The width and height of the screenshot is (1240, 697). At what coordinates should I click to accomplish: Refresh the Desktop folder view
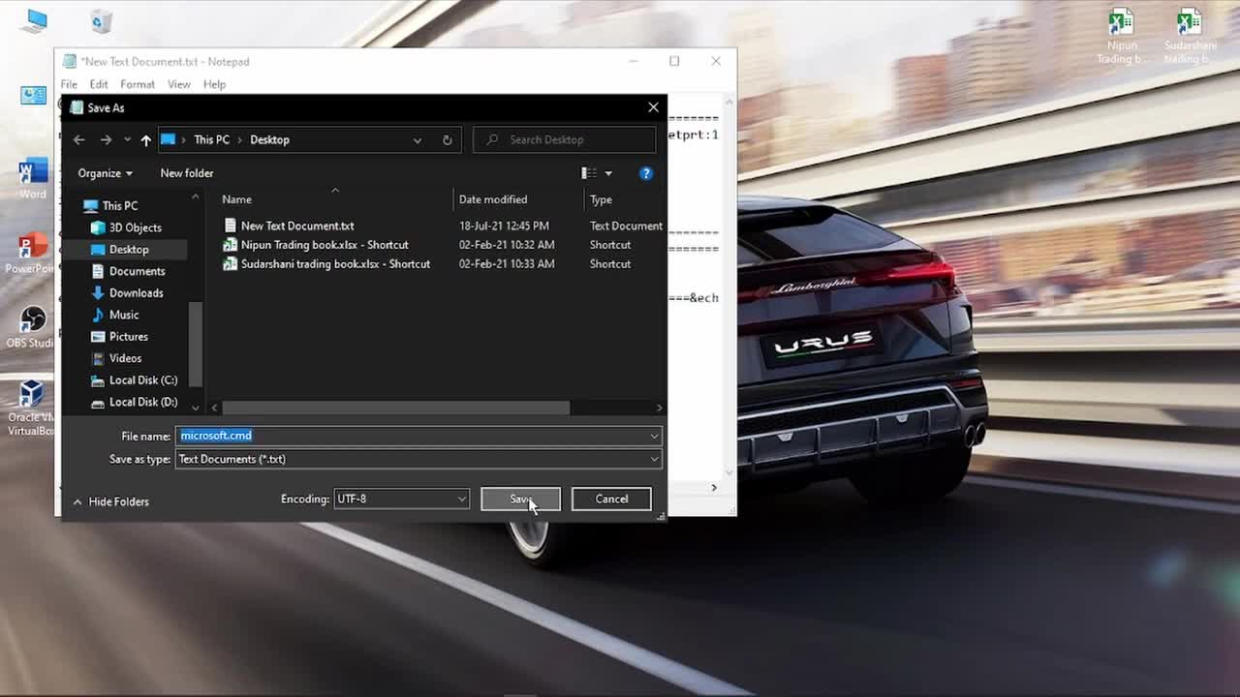pos(447,139)
